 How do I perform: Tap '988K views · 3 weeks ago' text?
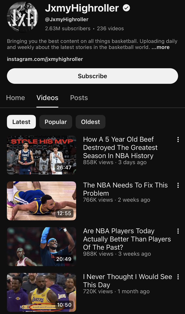point(117,254)
